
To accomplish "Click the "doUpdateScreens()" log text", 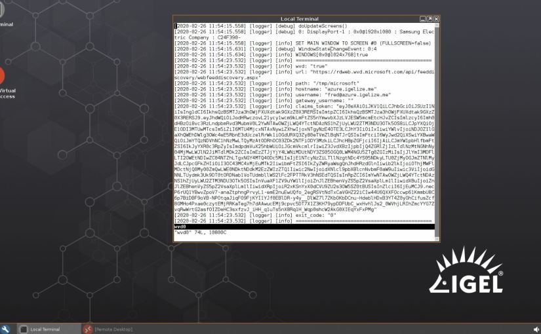I will [x=323, y=26].
